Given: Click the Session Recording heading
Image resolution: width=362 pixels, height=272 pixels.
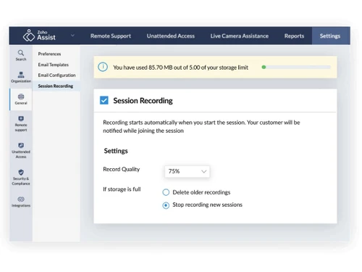Looking at the screenshot, I should coord(143,100).
